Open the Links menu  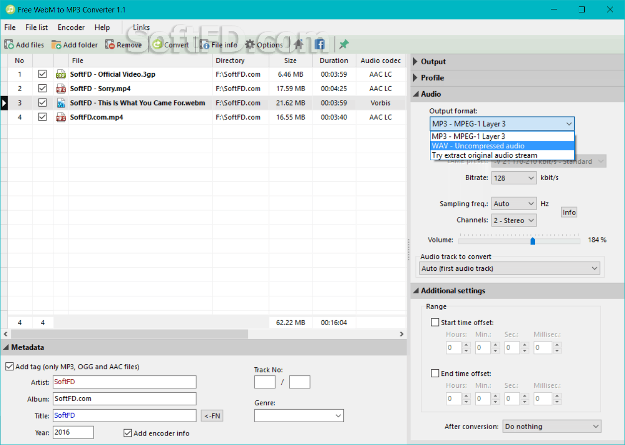click(141, 27)
